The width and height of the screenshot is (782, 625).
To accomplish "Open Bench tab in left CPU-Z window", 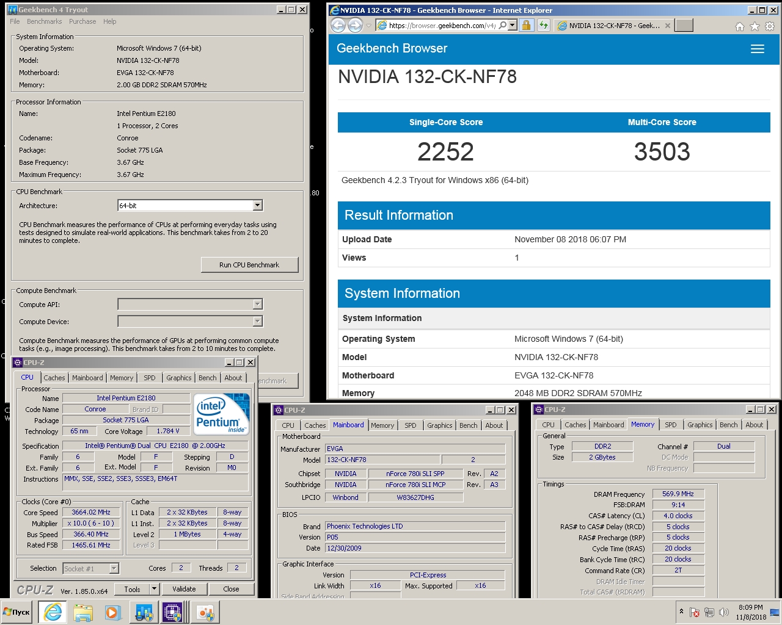I will click(x=208, y=378).
